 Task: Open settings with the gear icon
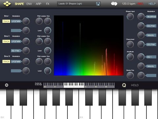[7, 85]
